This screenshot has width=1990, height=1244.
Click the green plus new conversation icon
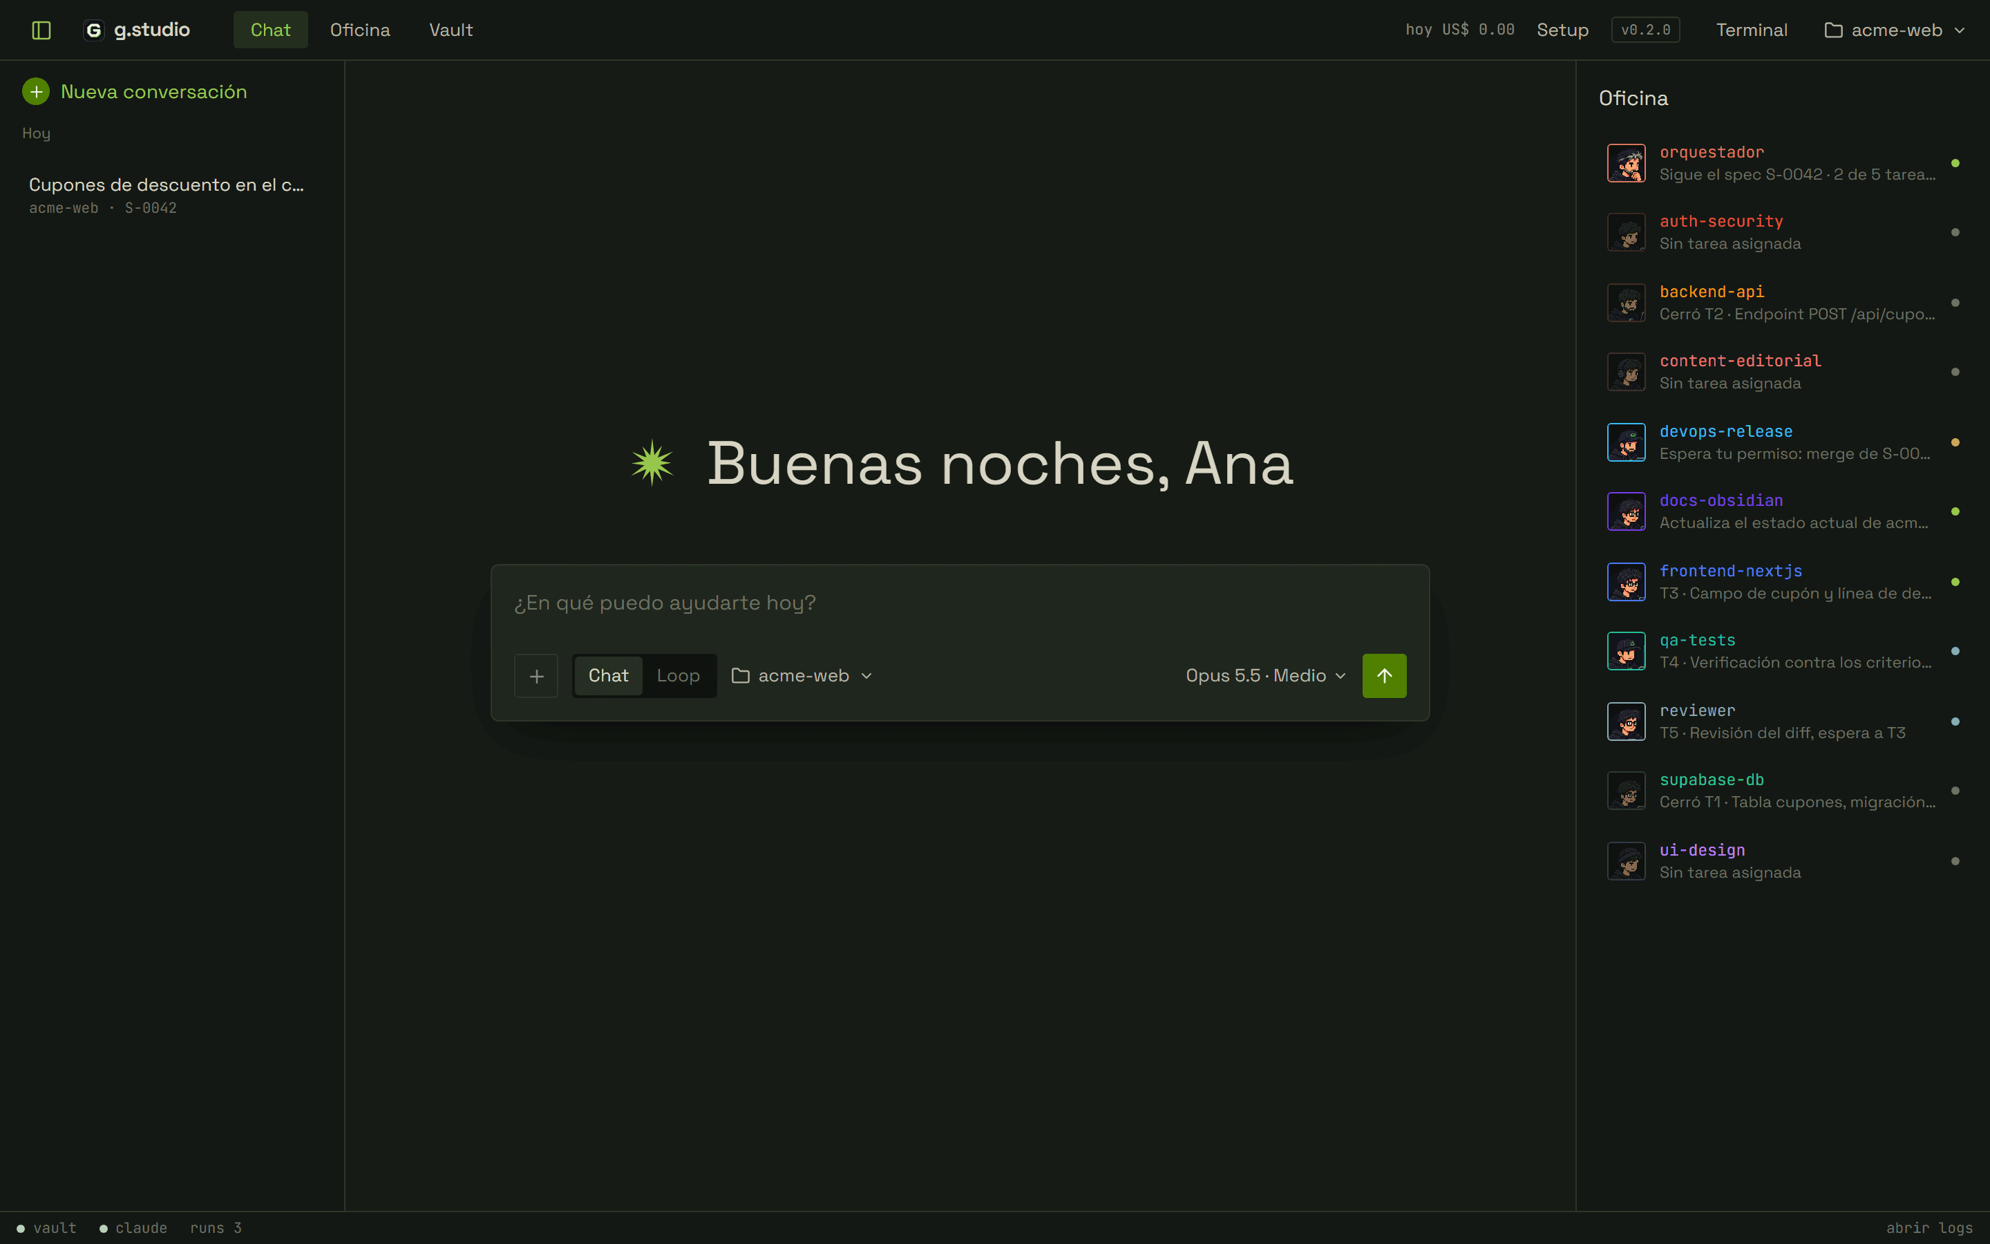(x=35, y=91)
